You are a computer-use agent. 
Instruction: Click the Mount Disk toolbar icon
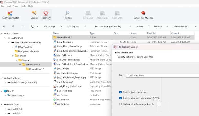point(102,13)
